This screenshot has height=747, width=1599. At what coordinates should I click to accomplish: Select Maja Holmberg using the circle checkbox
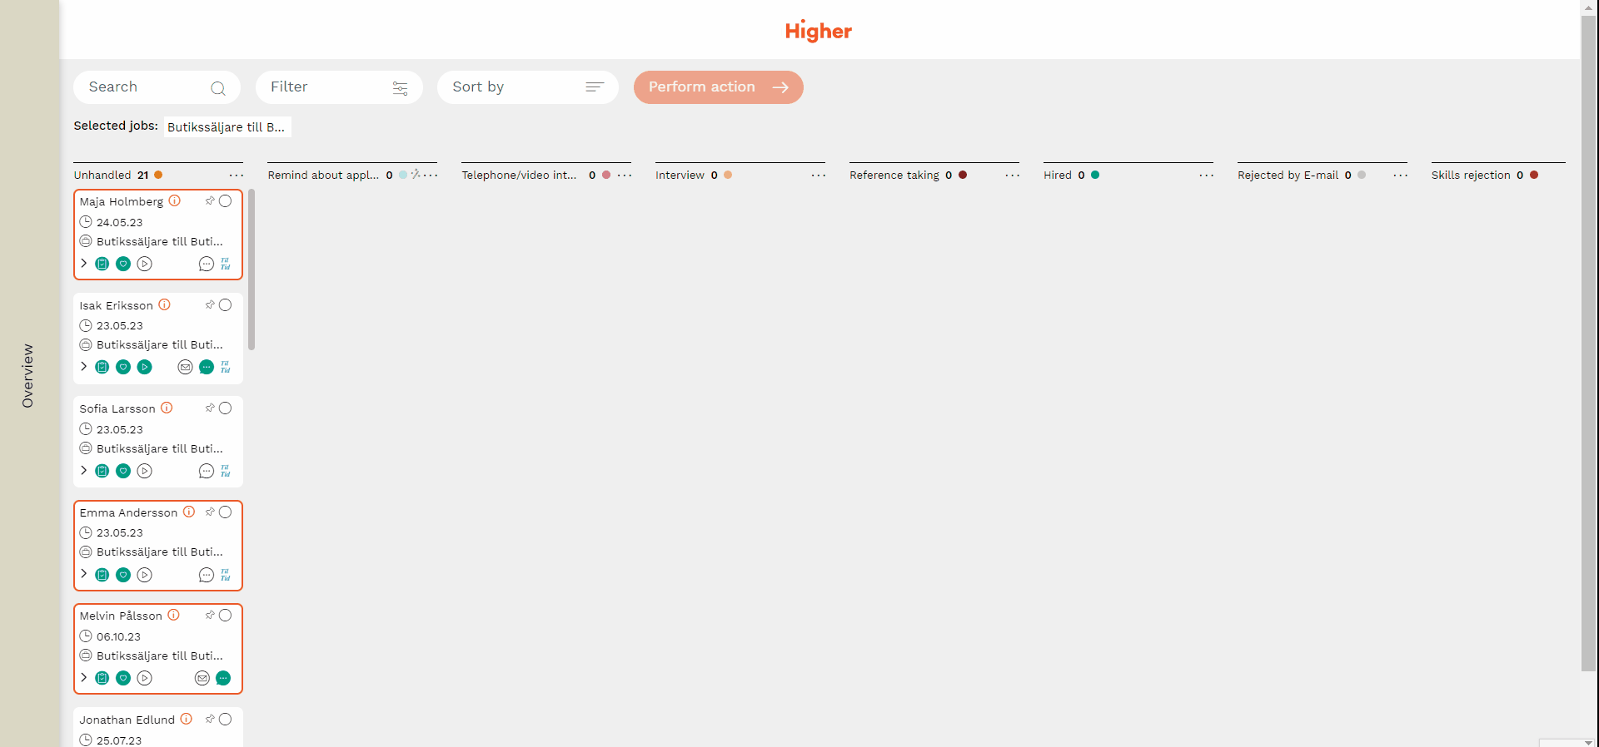point(225,201)
